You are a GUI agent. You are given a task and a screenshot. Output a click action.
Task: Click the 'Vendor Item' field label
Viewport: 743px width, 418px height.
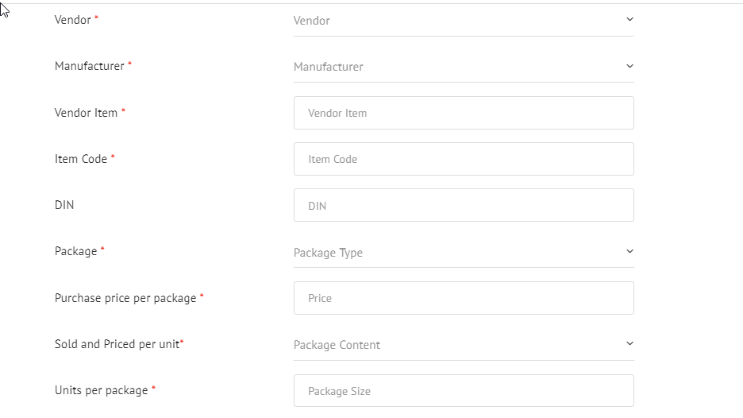86,113
